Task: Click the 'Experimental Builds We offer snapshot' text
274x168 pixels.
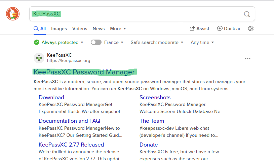Action: (81, 111)
